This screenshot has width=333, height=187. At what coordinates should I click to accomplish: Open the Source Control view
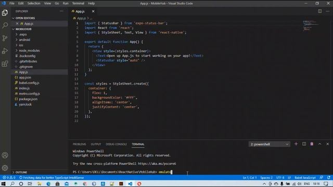coord(5,38)
